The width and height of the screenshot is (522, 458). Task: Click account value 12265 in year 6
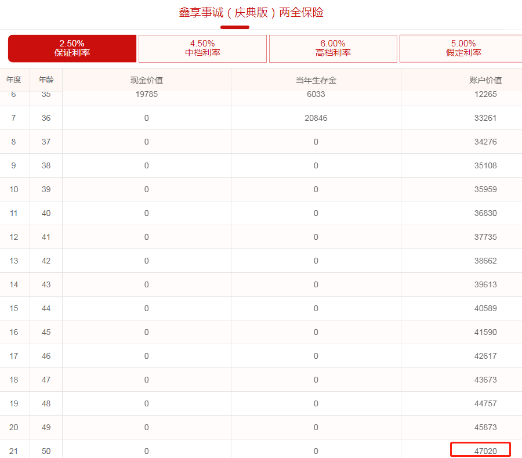click(485, 95)
